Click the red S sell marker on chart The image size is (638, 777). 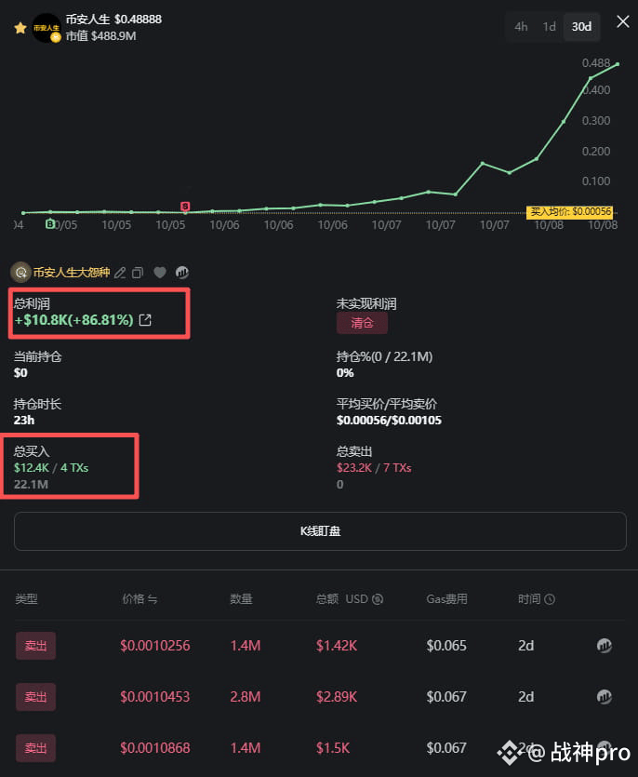coord(185,206)
